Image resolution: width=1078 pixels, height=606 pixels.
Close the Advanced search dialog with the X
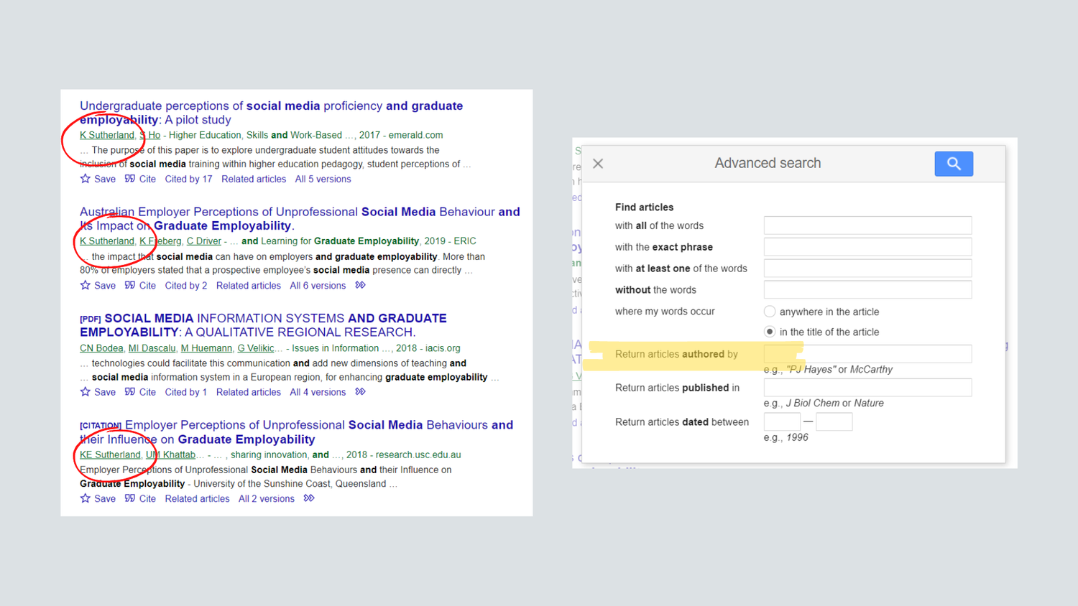pyautogui.click(x=598, y=164)
